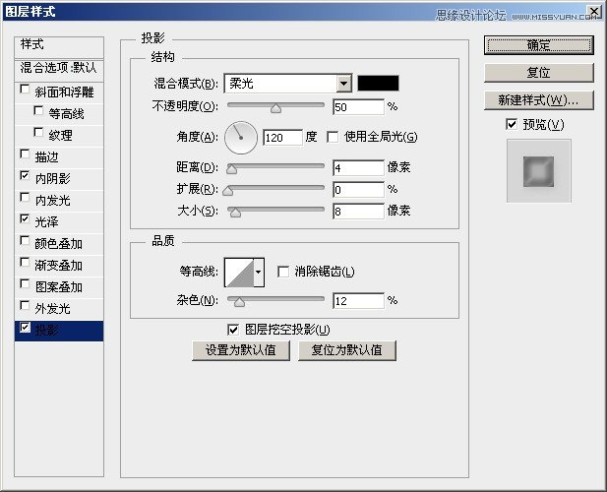607x492 pixels.
Task: Select the 渐变叠加 row label
Action: [x=58, y=265]
